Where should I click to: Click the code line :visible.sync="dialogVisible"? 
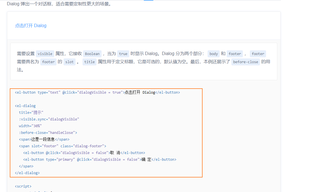(49, 119)
